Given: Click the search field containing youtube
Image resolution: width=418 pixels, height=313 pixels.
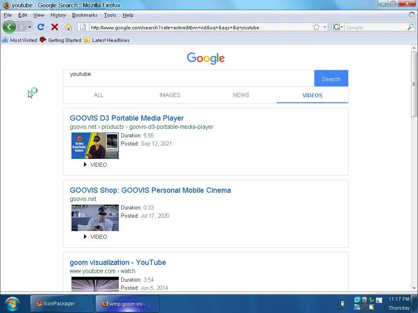Looking at the screenshot, I should (189, 78).
